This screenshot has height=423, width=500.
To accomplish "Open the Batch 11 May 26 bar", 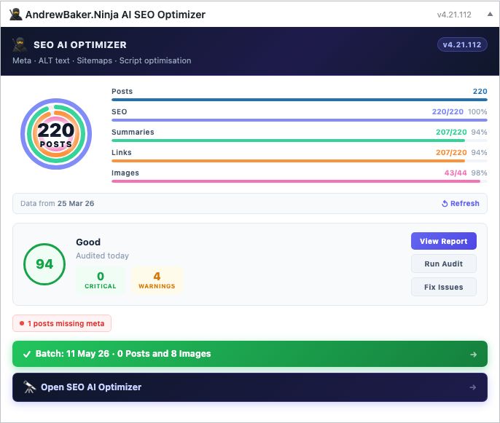I will pos(250,354).
